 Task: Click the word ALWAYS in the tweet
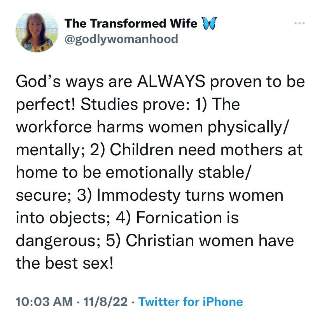click(171, 81)
